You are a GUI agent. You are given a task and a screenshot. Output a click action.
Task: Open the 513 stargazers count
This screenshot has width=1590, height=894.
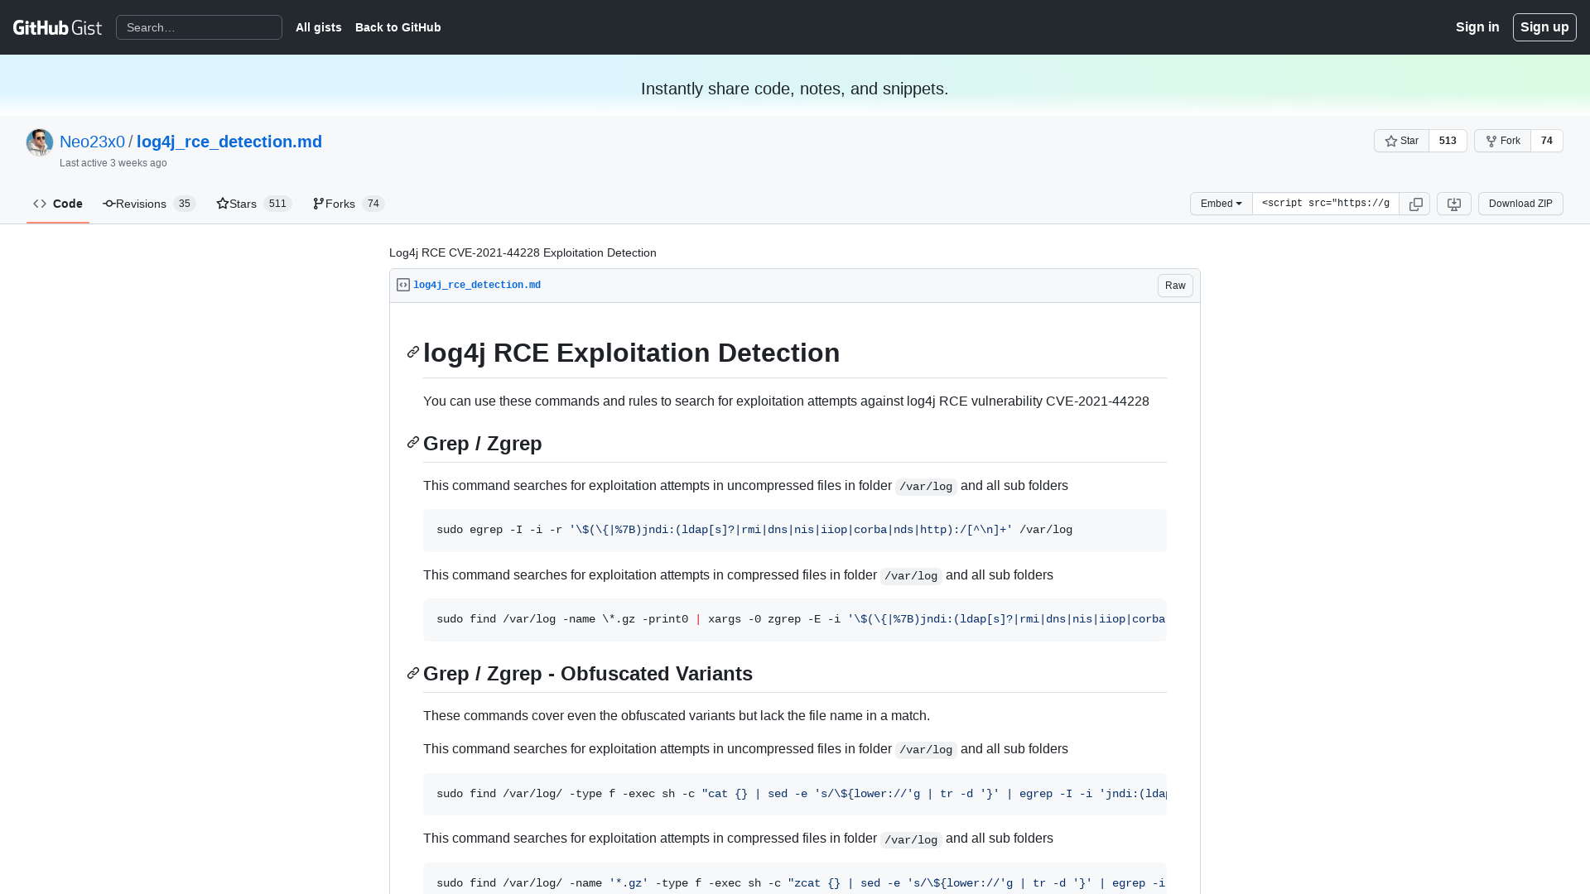click(x=1448, y=141)
